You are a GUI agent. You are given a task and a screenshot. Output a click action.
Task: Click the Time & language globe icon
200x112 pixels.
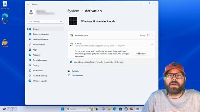[x=30, y=60]
